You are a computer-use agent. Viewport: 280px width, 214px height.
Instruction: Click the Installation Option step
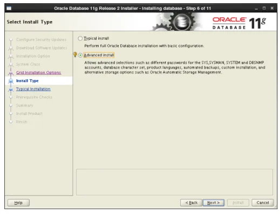[33, 56]
